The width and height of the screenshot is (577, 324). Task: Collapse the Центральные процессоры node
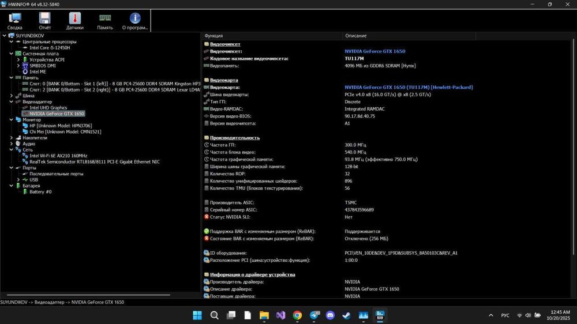[12, 42]
